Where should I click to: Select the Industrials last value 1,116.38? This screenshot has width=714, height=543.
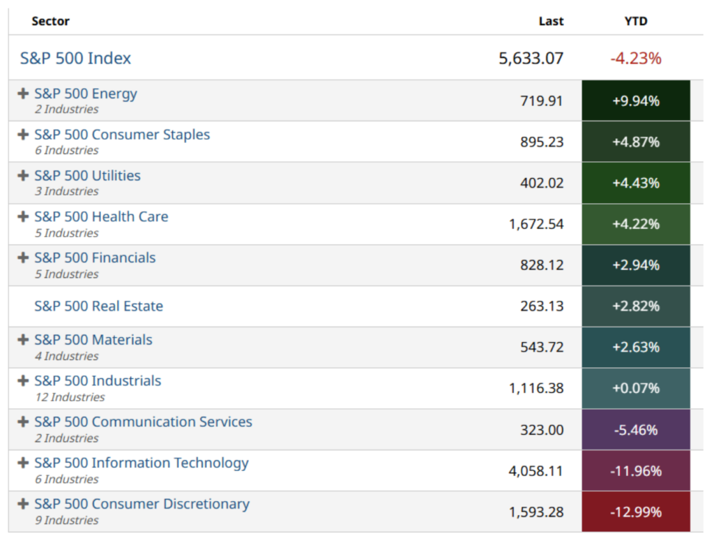click(x=536, y=388)
